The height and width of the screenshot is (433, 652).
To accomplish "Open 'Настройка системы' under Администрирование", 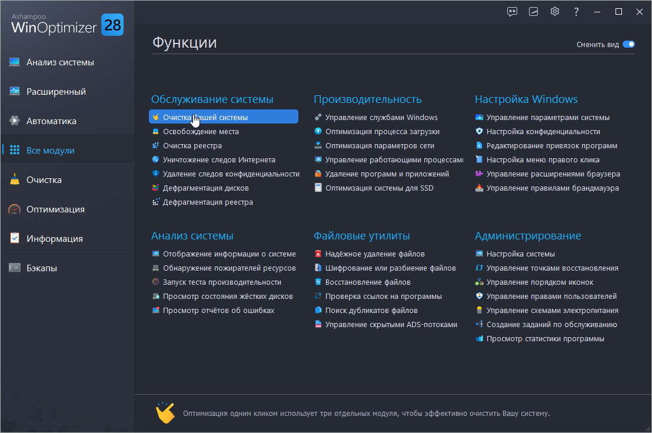I will pos(521,254).
